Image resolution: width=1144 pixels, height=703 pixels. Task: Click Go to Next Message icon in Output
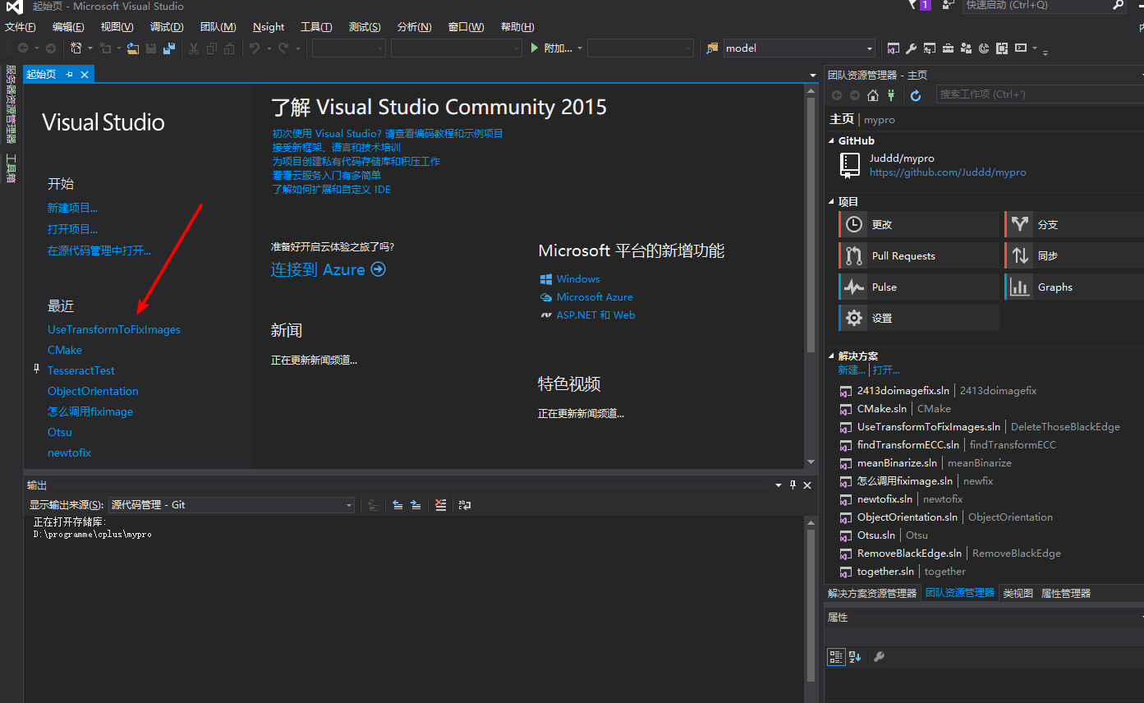tap(416, 505)
